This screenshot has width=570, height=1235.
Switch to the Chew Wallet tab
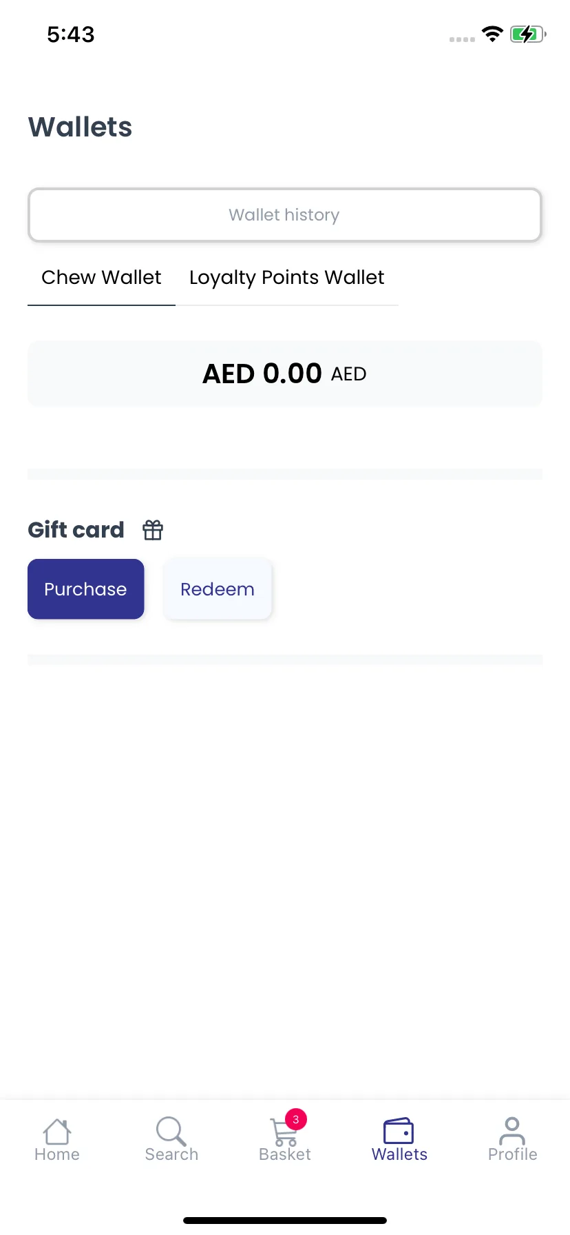point(101,277)
